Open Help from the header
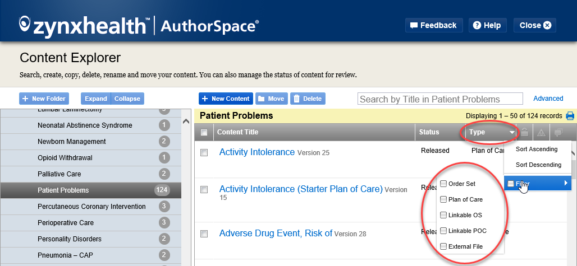 [486, 25]
